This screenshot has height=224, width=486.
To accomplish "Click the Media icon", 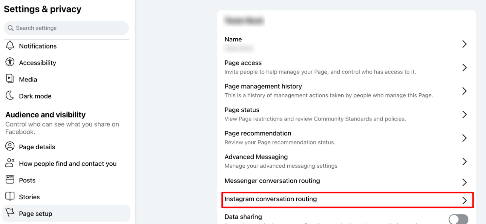I will (x=10, y=79).
